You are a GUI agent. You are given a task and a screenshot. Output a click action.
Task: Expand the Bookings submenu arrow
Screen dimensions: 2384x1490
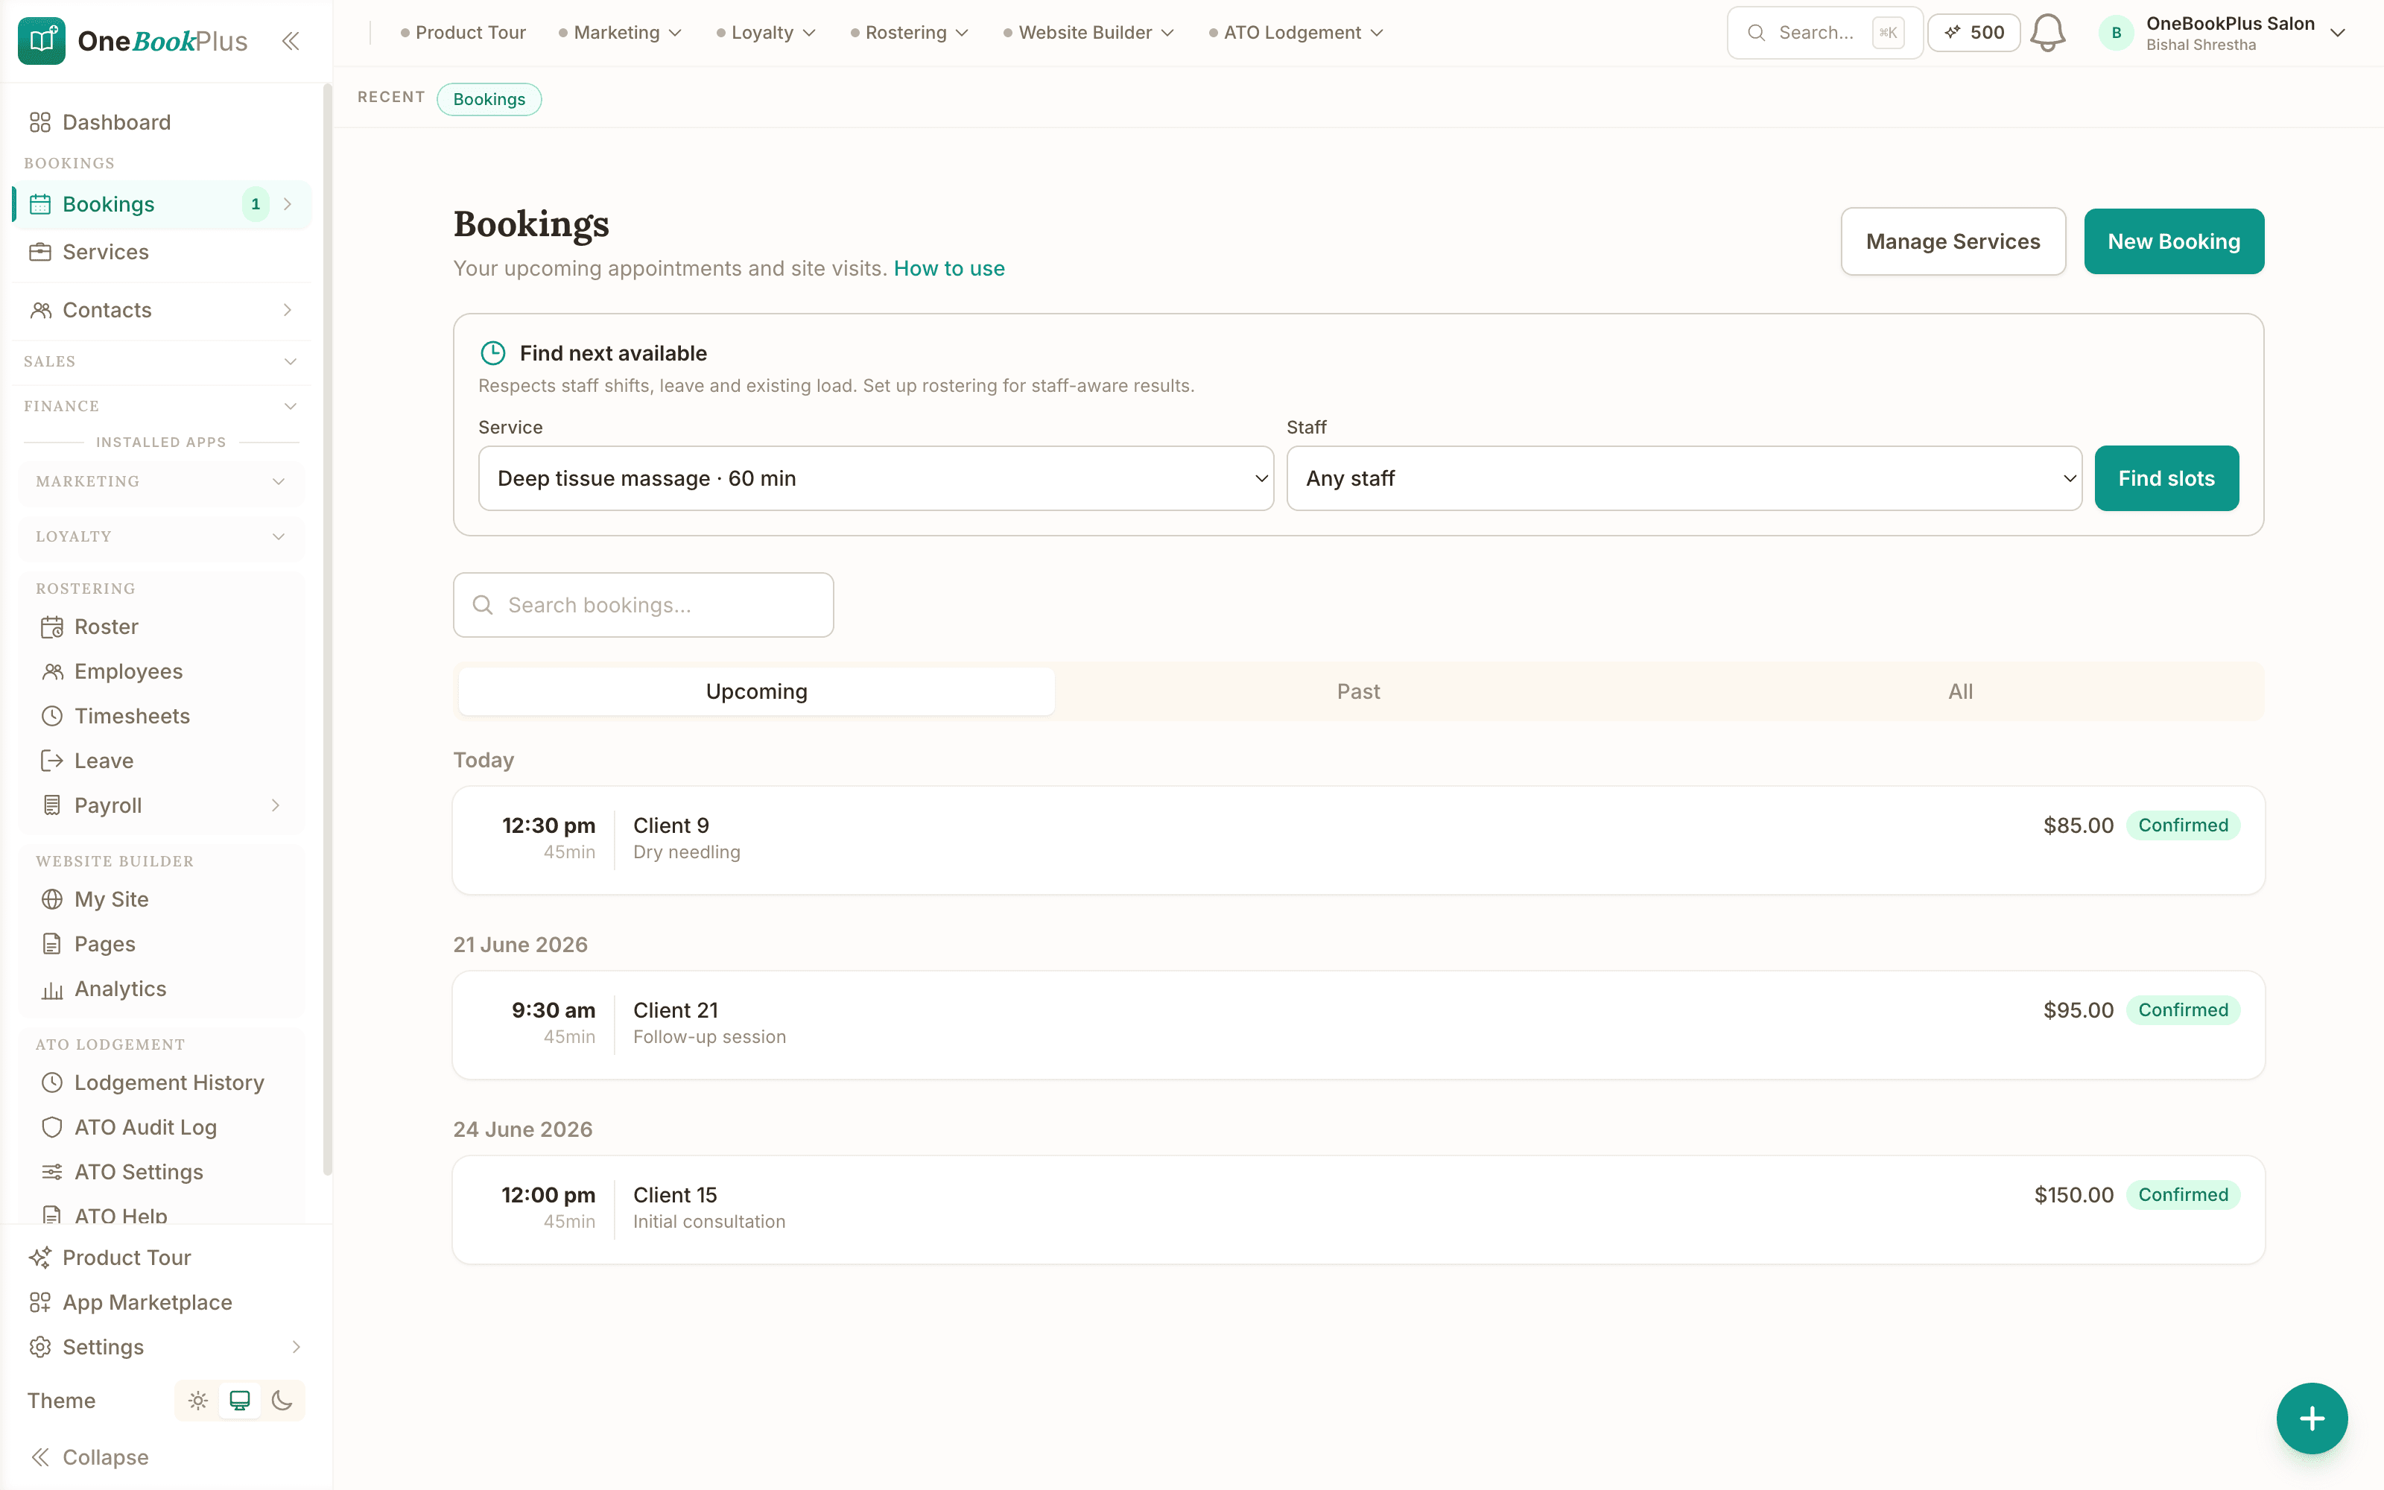(287, 204)
